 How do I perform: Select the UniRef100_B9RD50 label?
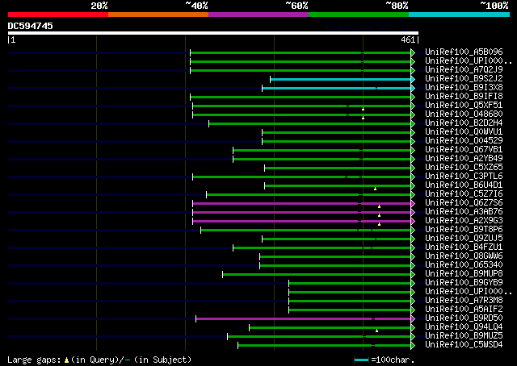tap(464, 318)
